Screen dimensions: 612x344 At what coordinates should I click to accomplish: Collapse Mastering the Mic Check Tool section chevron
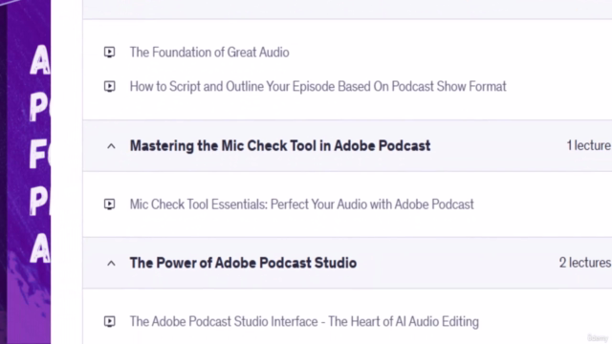[111, 146]
